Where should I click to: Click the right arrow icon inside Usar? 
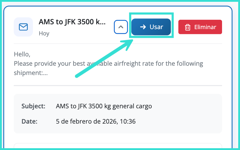click(143, 27)
